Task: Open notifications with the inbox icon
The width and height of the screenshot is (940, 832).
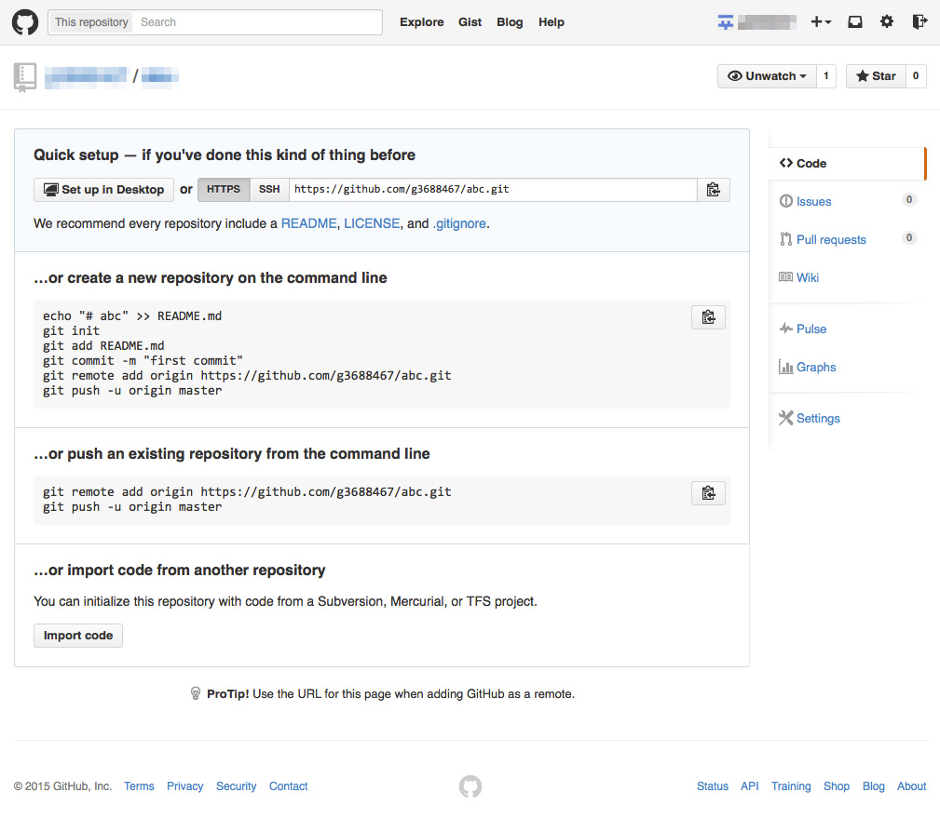Action: (x=854, y=20)
